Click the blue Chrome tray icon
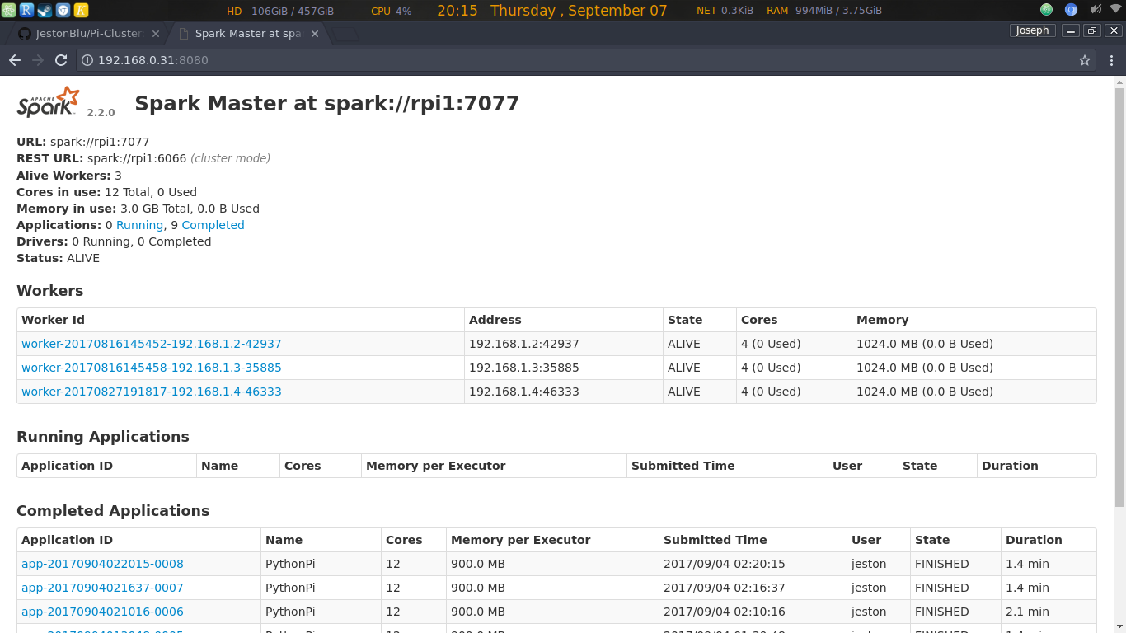This screenshot has height=633, width=1126. [1071, 10]
